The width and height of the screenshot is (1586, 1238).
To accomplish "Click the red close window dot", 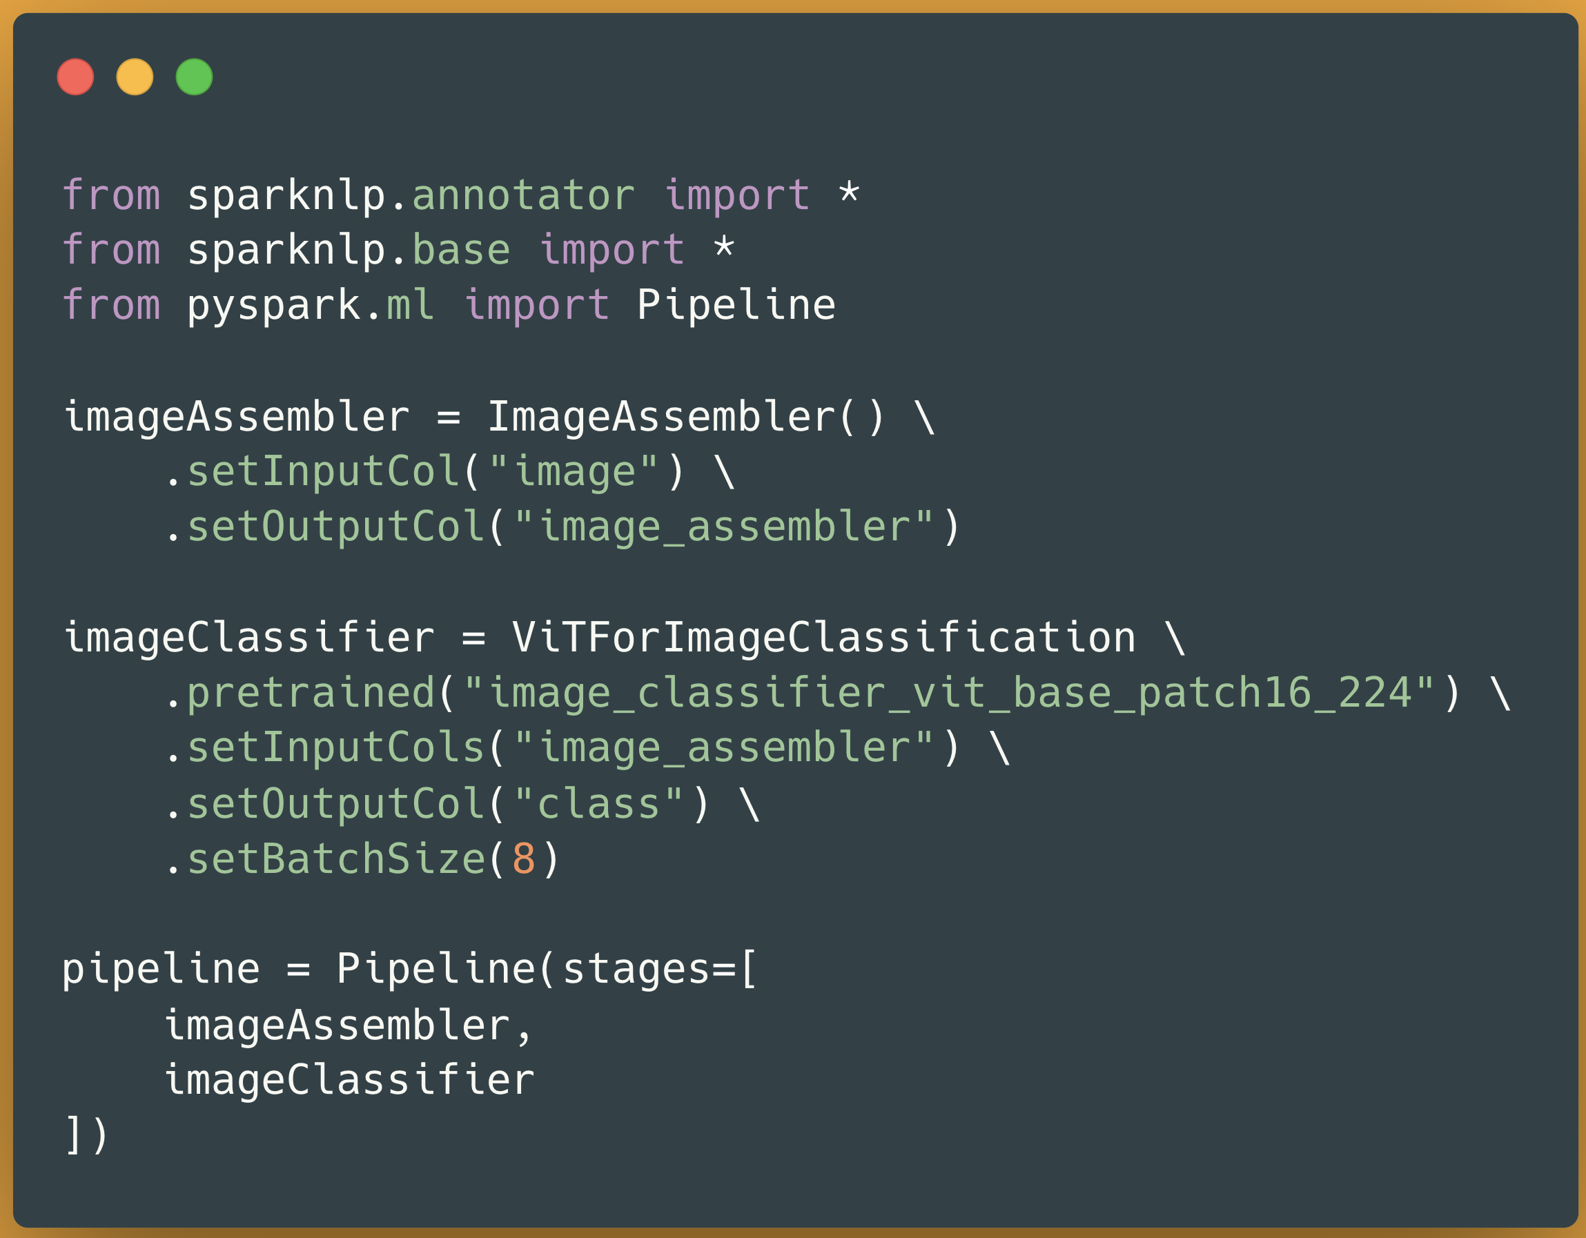I will [75, 77].
